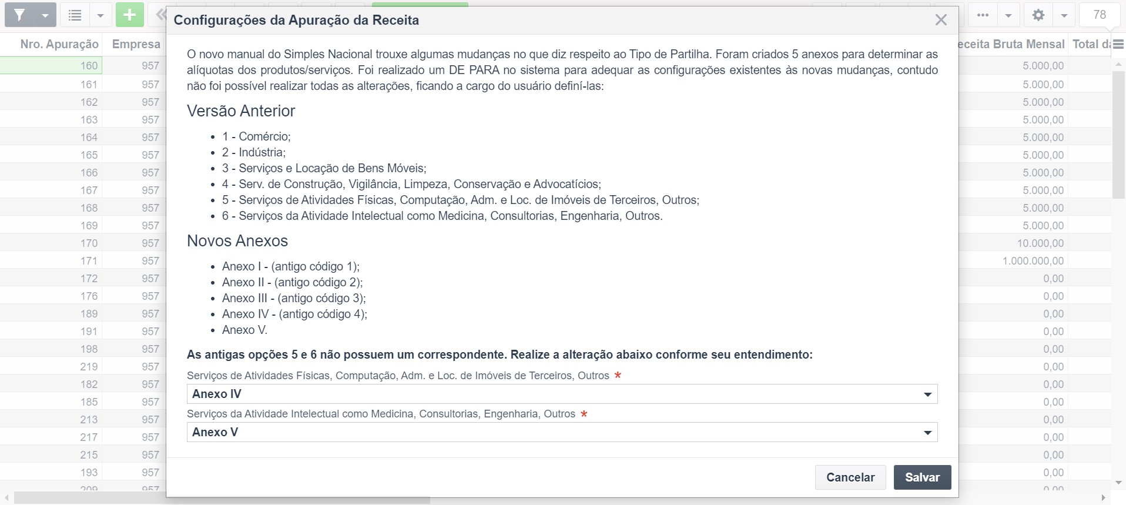Screen dimensions: 1126x505
Task: Open the Anexo V dropdown
Action: pyautogui.click(x=562, y=432)
